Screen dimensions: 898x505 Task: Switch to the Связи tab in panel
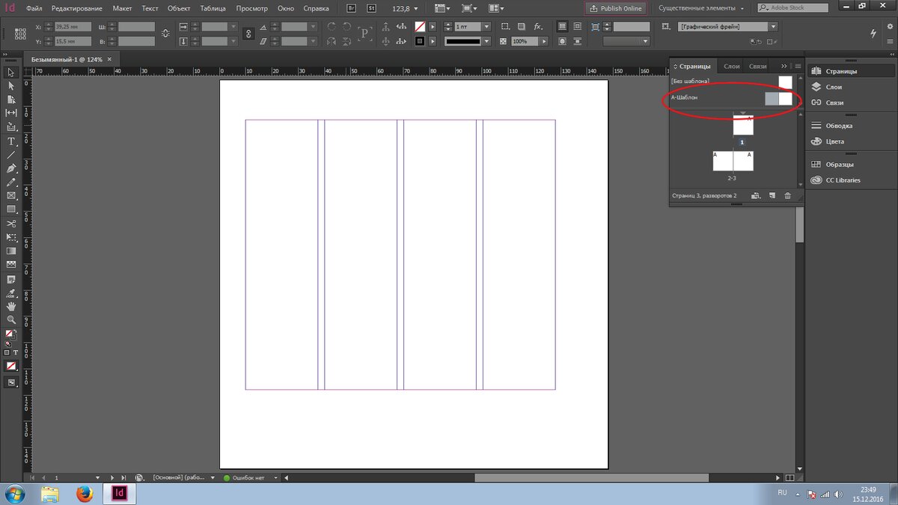point(757,66)
